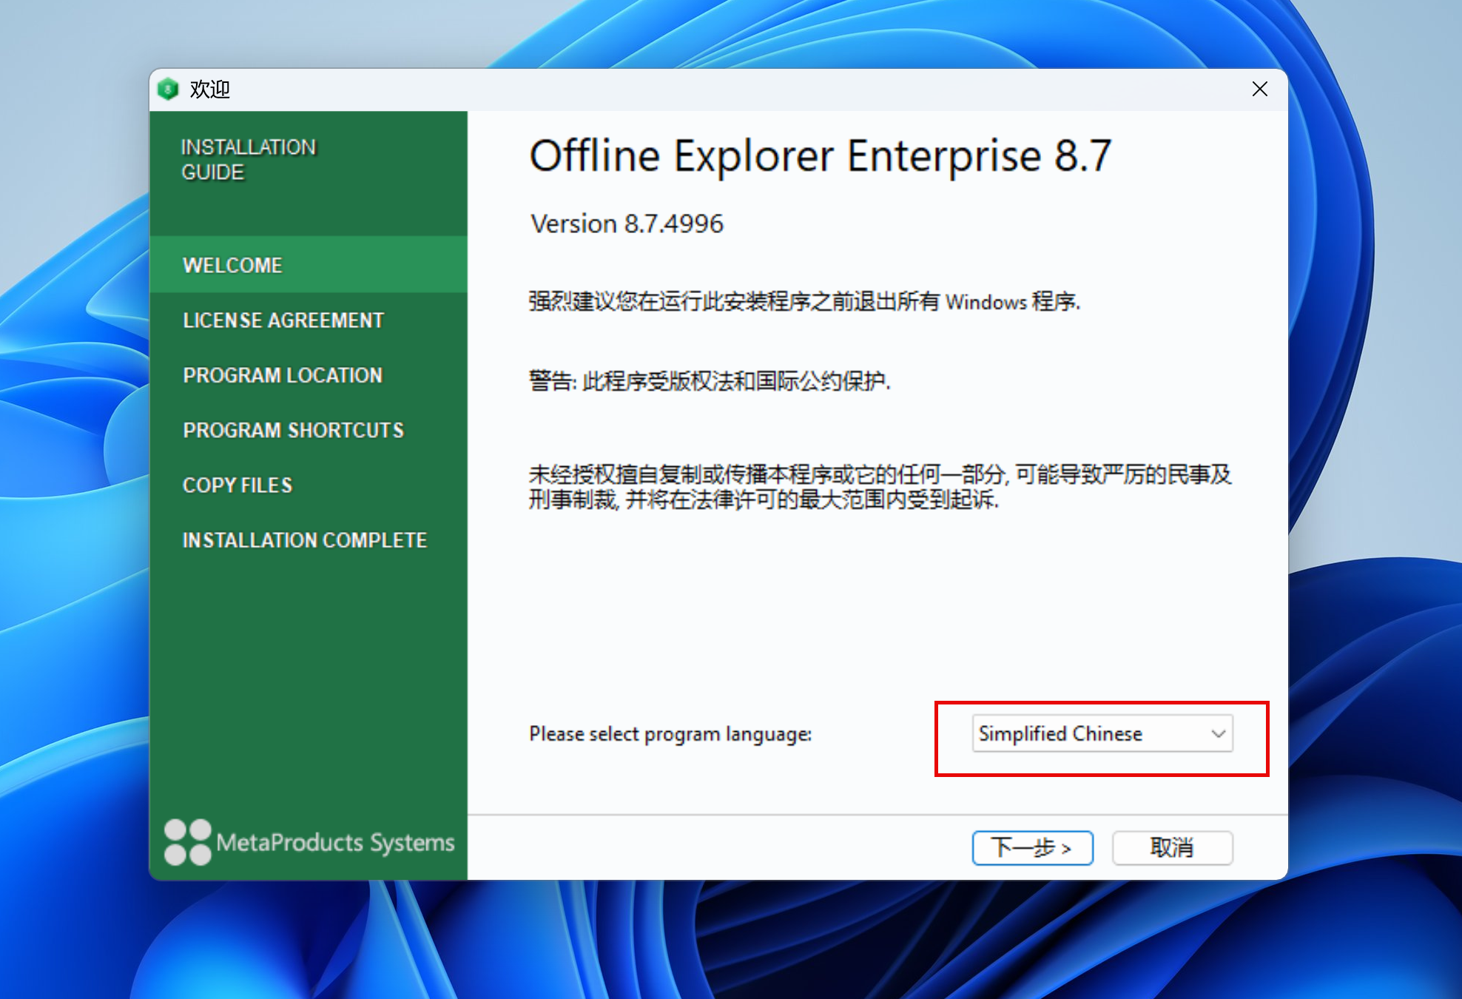Click the COPY FILES step
1462x999 pixels.
(238, 485)
